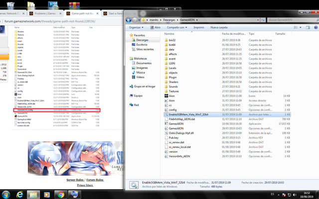This screenshot has height=199, width=319.
Task: Click the volume icon in system tray
Action: (295, 195)
